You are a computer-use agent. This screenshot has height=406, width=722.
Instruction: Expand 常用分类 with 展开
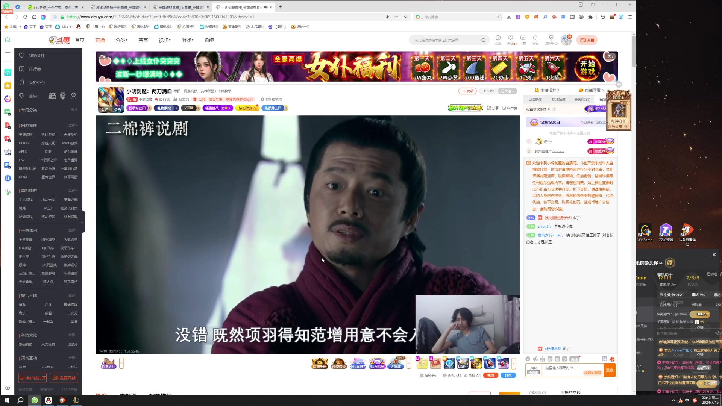click(74, 110)
